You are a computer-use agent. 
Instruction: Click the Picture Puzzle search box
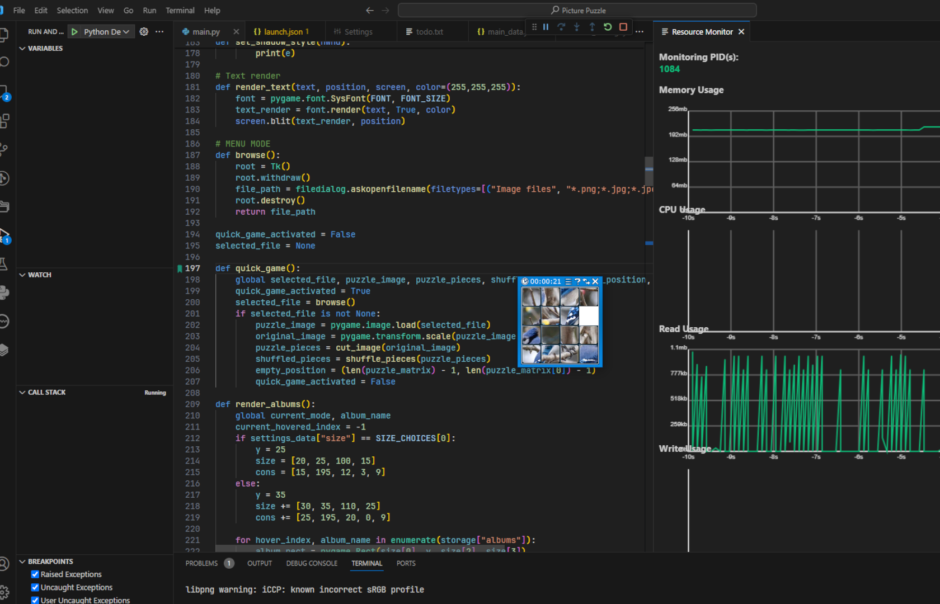click(577, 10)
